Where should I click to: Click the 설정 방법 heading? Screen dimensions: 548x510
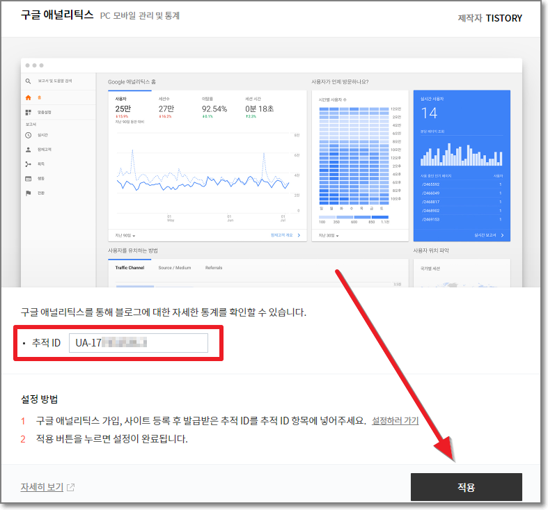tap(39, 399)
